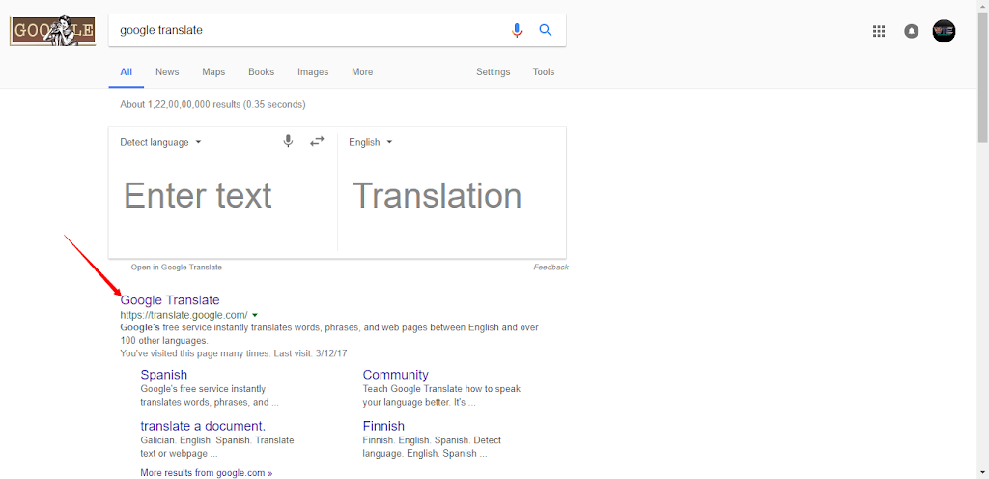The width and height of the screenshot is (989, 479).
Task: Open More results from google.com
Action: 207,473
